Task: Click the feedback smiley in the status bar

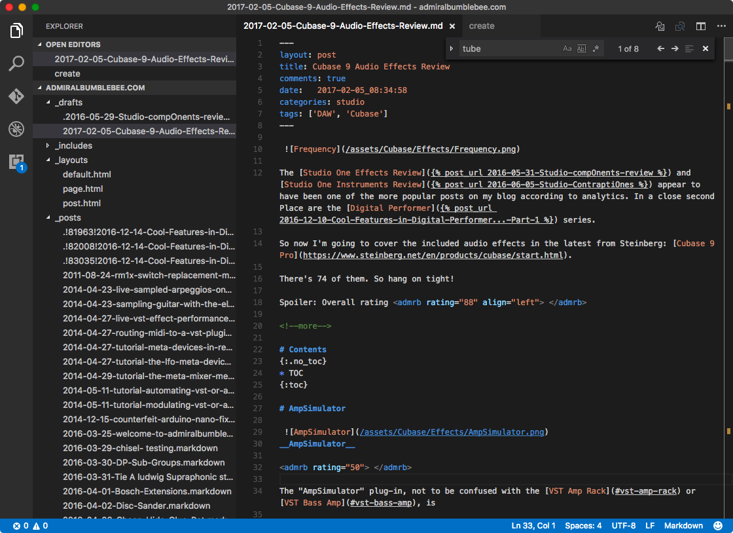Action: (717, 525)
